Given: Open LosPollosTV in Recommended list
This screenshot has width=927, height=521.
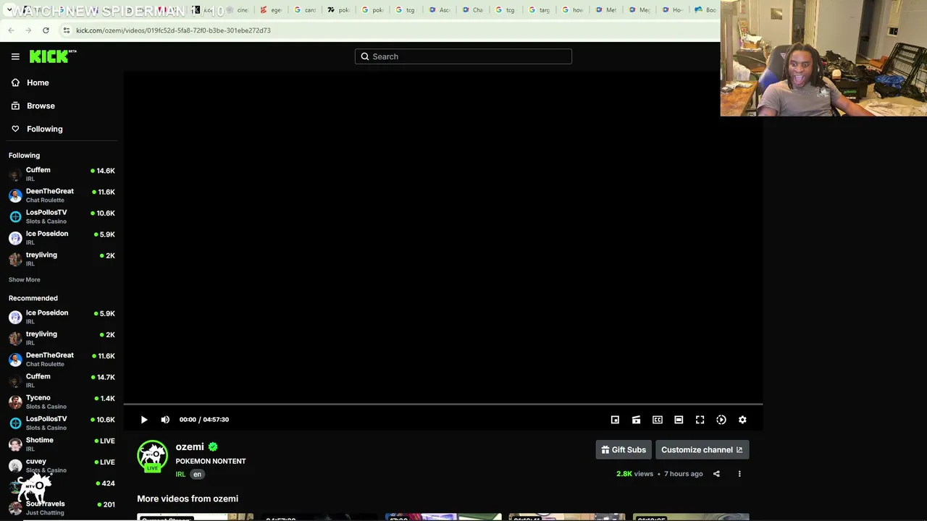Looking at the screenshot, I should [x=62, y=423].
